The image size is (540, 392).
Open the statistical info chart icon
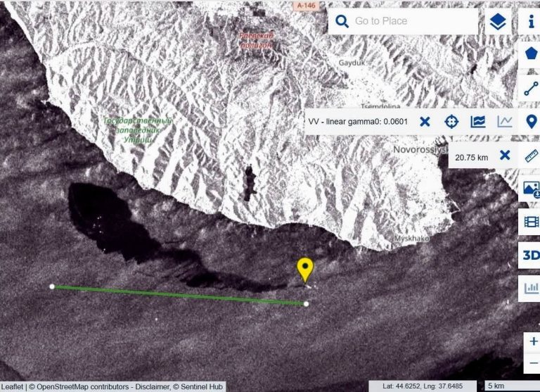[x=478, y=121]
